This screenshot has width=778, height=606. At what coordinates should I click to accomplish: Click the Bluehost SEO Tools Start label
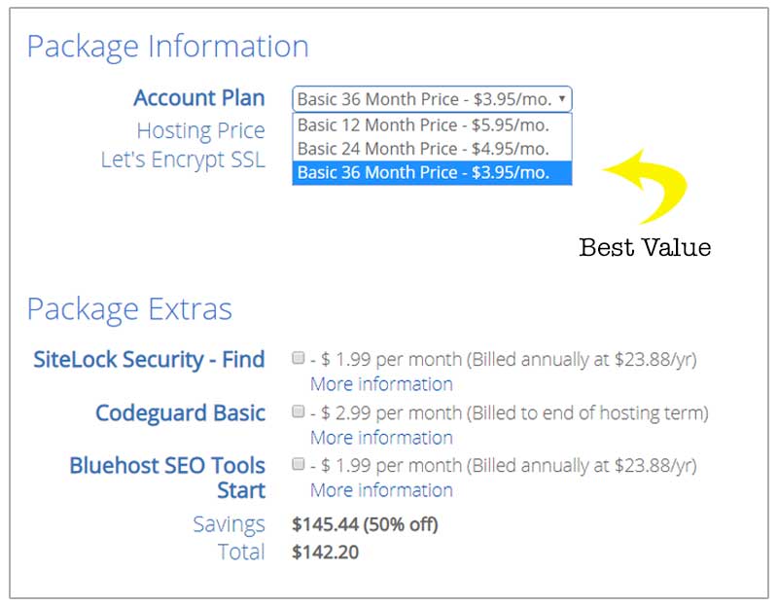[167, 478]
